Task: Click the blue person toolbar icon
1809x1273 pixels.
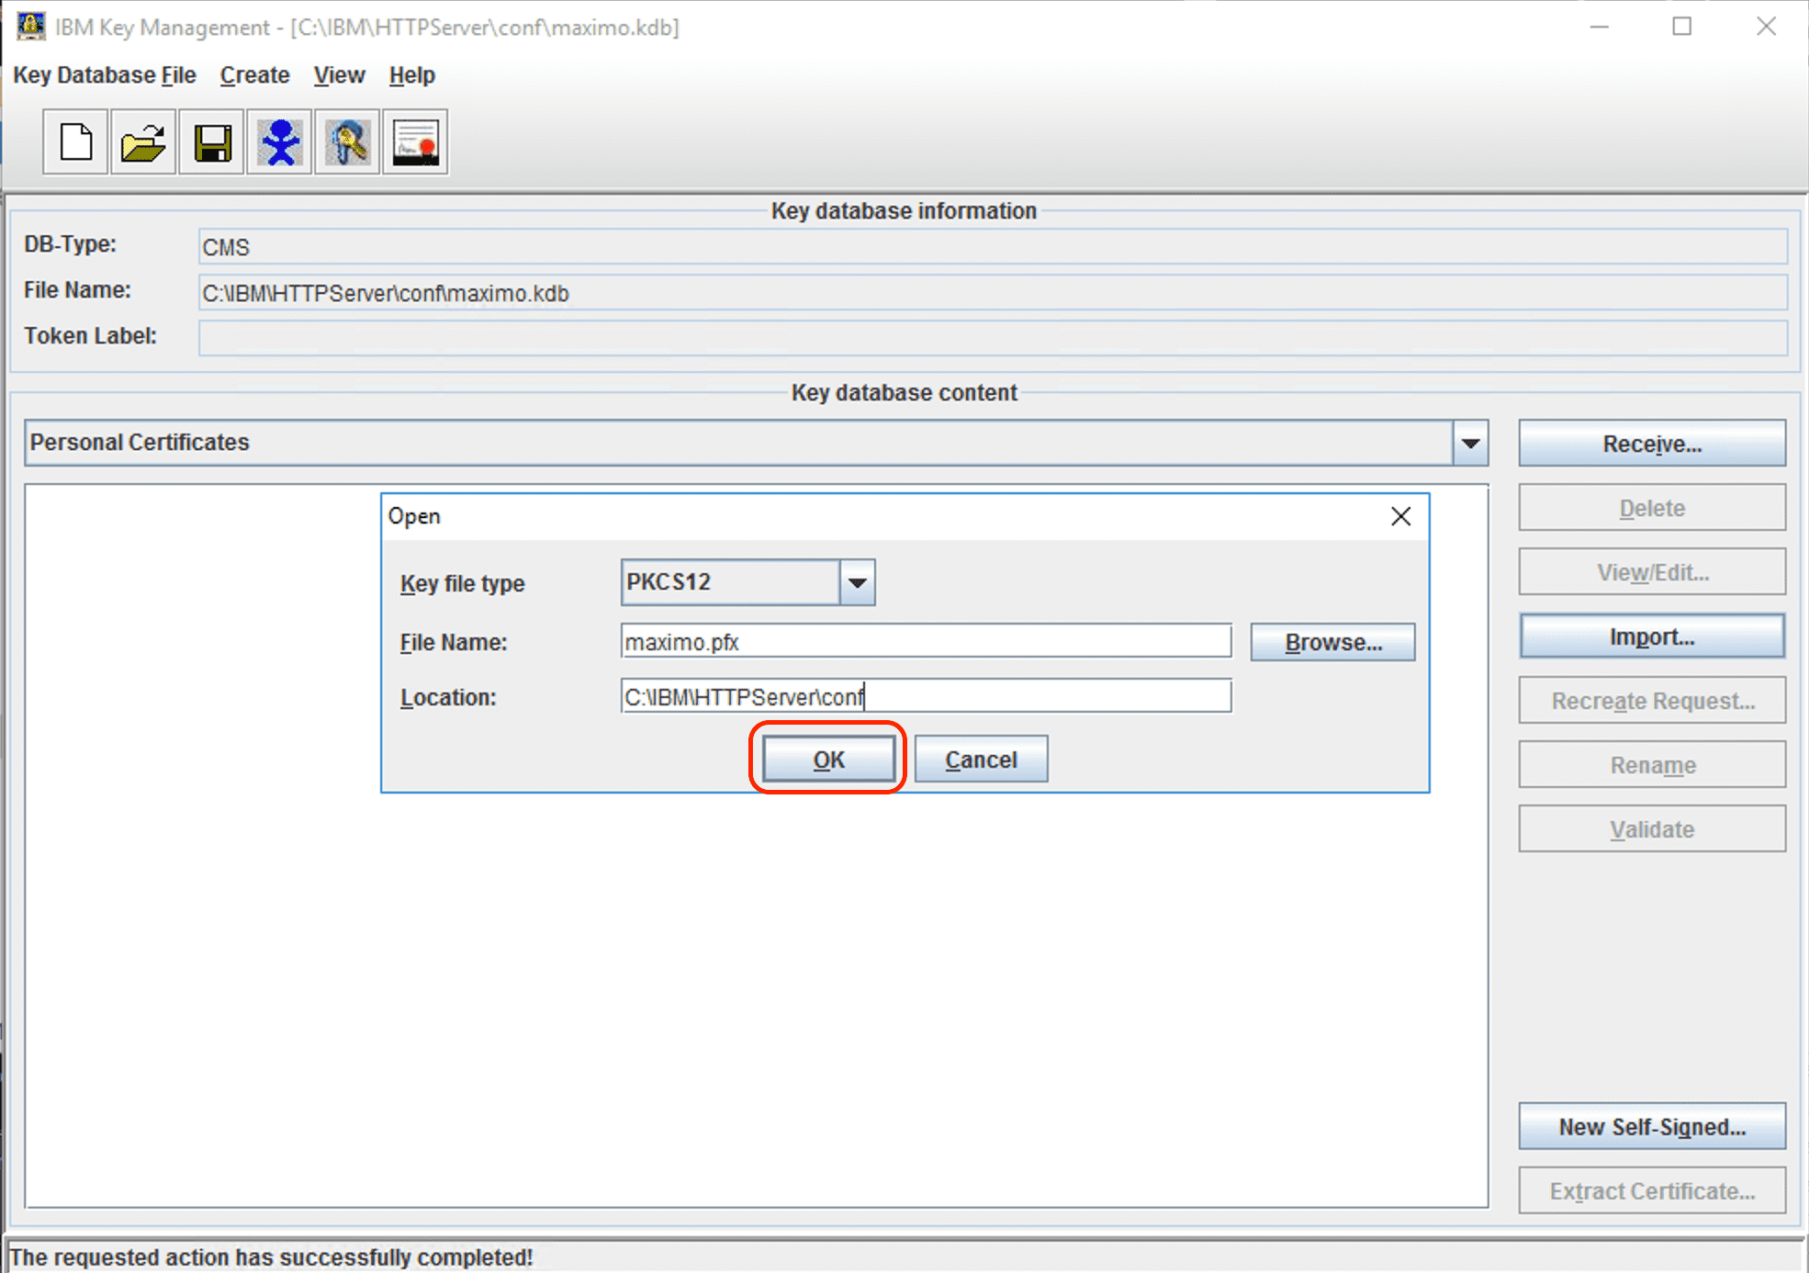Action: tap(279, 142)
